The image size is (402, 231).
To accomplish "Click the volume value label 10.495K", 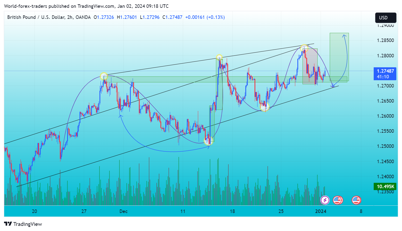I will tap(385, 186).
